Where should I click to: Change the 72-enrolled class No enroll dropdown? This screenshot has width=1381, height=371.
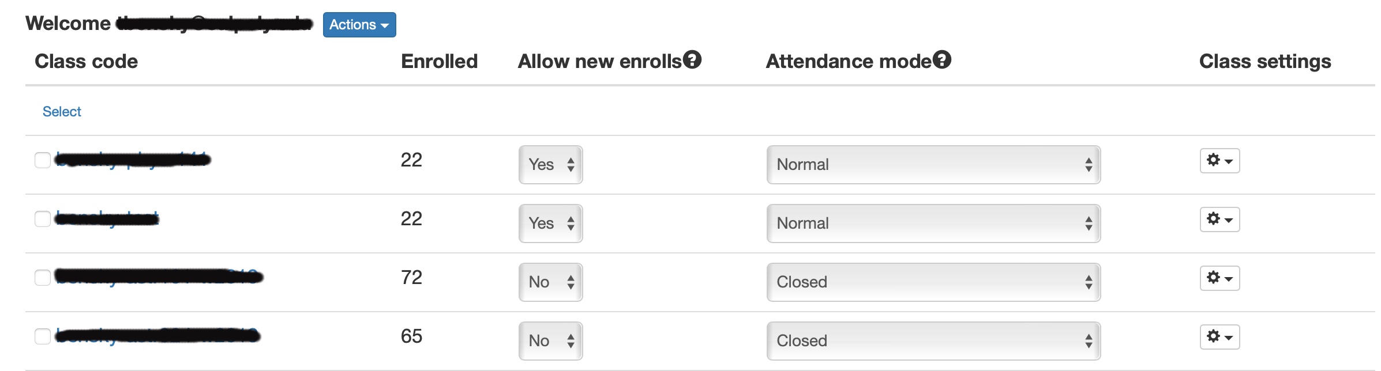550,282
